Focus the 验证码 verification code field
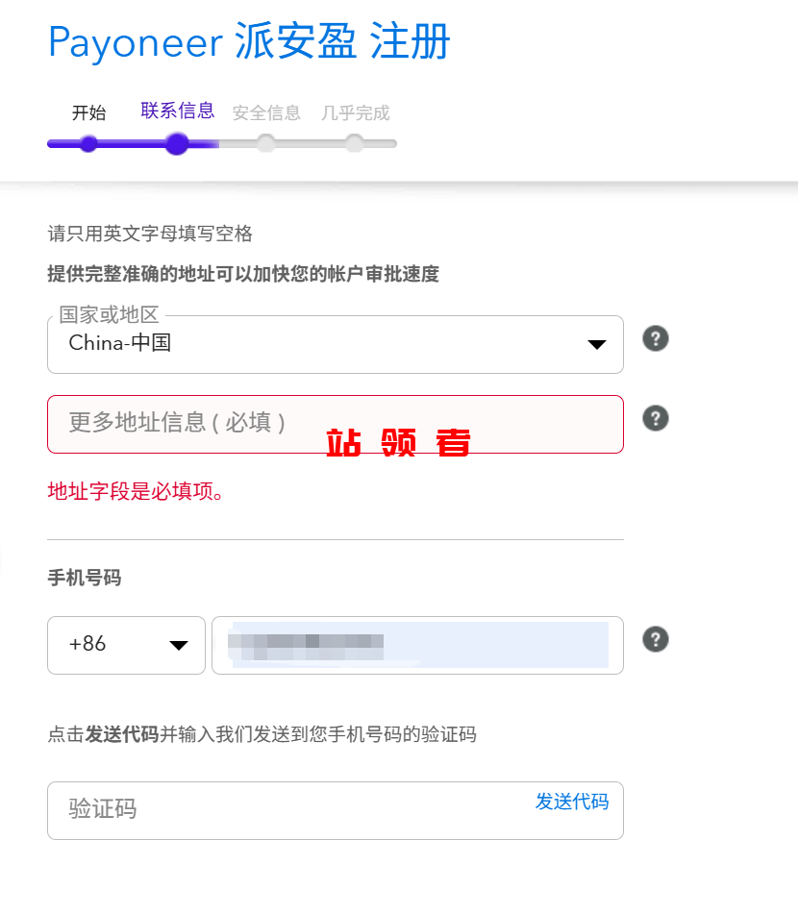The image size is (798, 914). pos(288,810)
